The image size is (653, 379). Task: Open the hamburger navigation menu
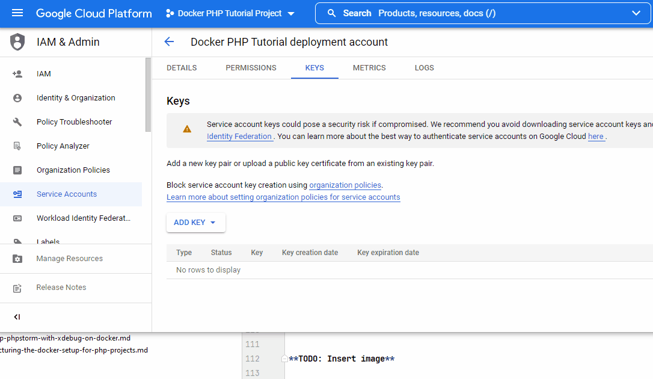17,13
